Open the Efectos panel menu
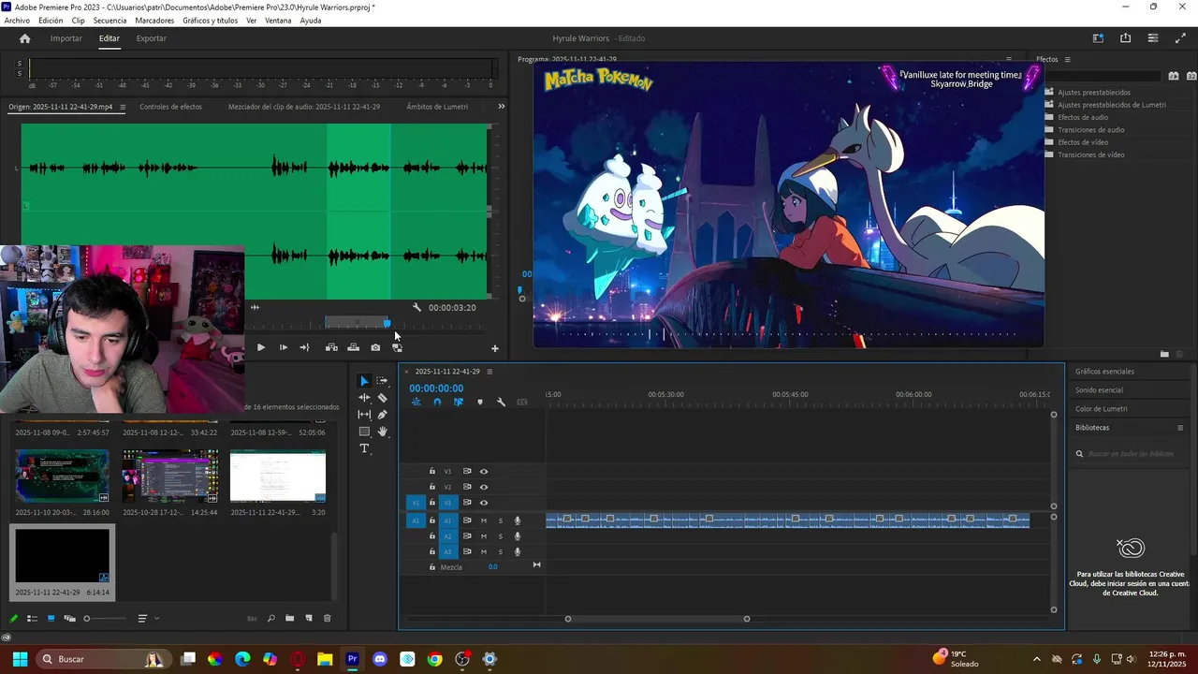This screenshot has width=1198, height=674. (x=1067, y=60)
